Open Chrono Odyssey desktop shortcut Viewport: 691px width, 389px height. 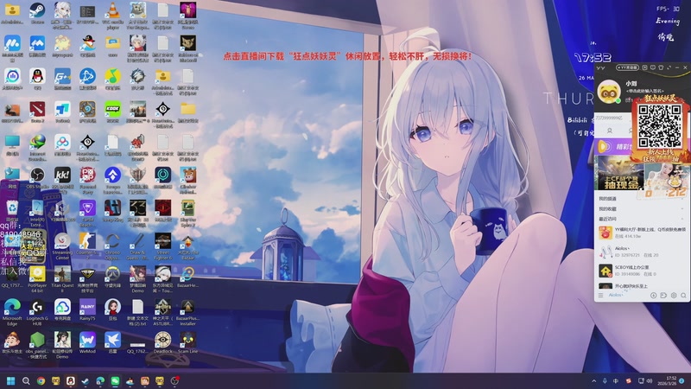click(113, 246)
